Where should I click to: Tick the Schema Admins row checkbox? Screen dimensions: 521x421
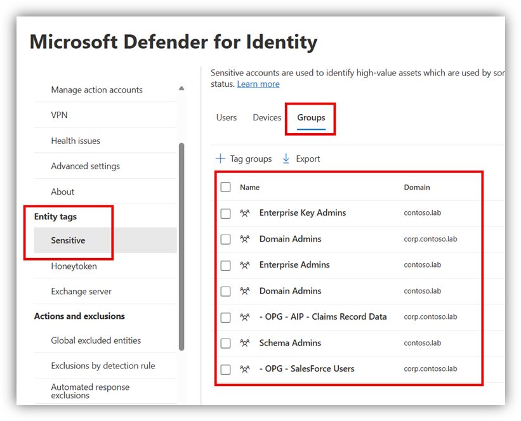[x=226, y=343]
